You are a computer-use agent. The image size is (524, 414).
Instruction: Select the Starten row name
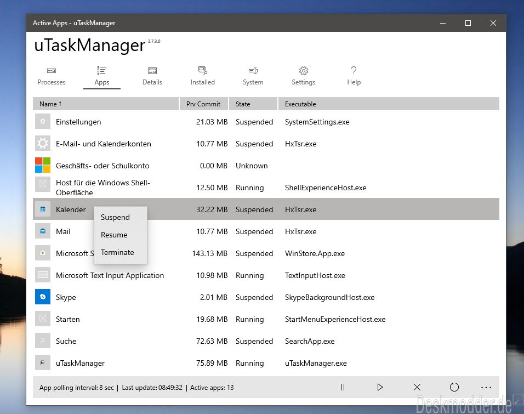pyautogui.click(x=68, y=319)
